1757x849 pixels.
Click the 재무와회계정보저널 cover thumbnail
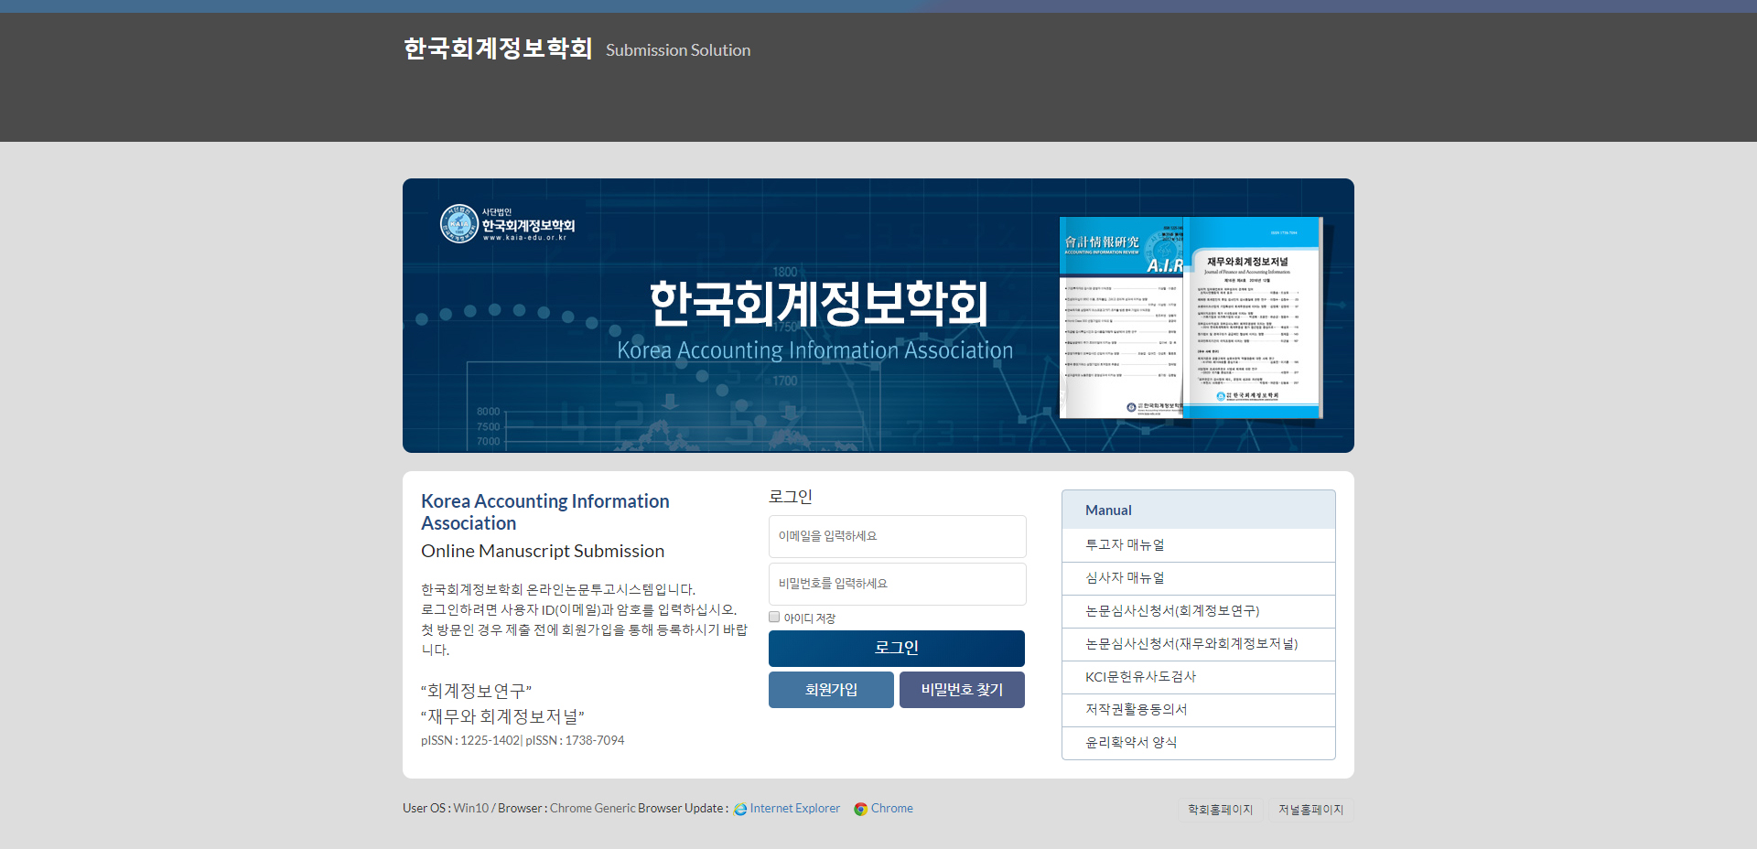click(1253, 317)
